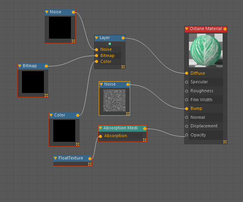The image size is (243, 202).
Task: Select the Color node black preview
Action: (64, 131)
